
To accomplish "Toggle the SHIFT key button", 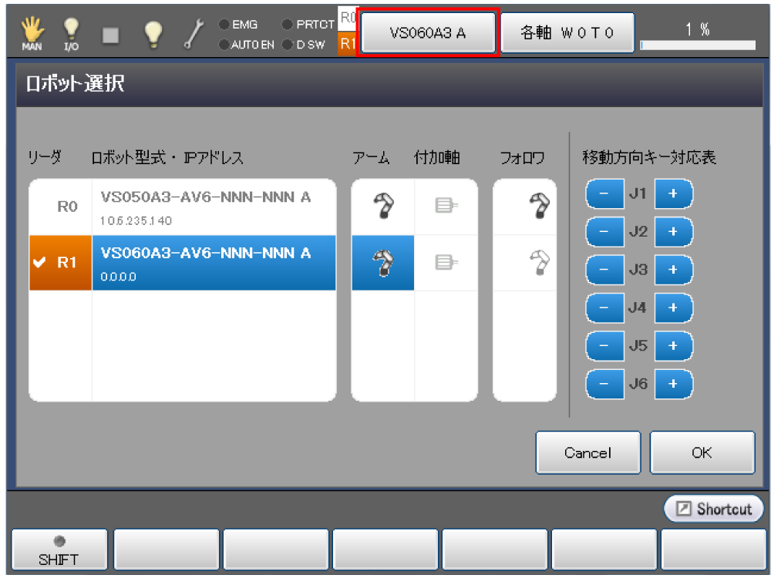I will pos(59,550).
